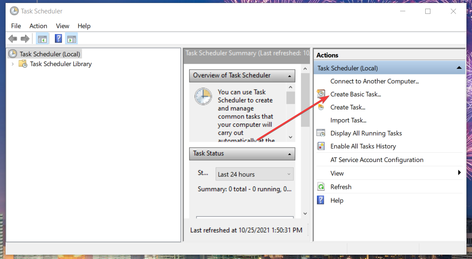Click the back navigation arrow
Viewport: 472px width, 259px height.
click(12, 38)
